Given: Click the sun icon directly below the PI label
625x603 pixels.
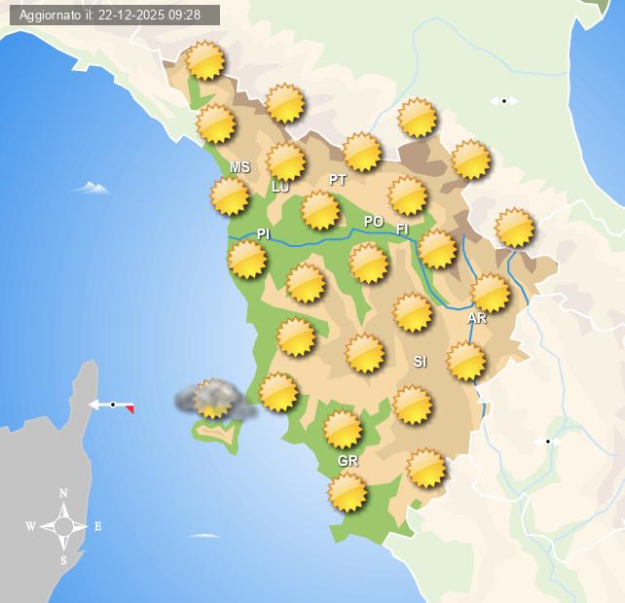Looking at the screenshot, I should (247, 259).
